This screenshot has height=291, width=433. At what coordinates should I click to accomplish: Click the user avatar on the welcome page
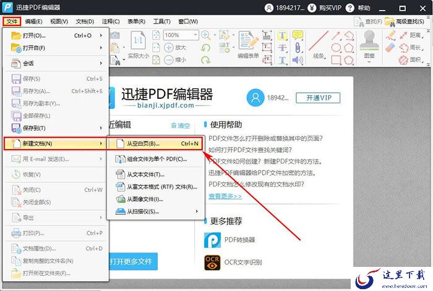click(255, 98)
